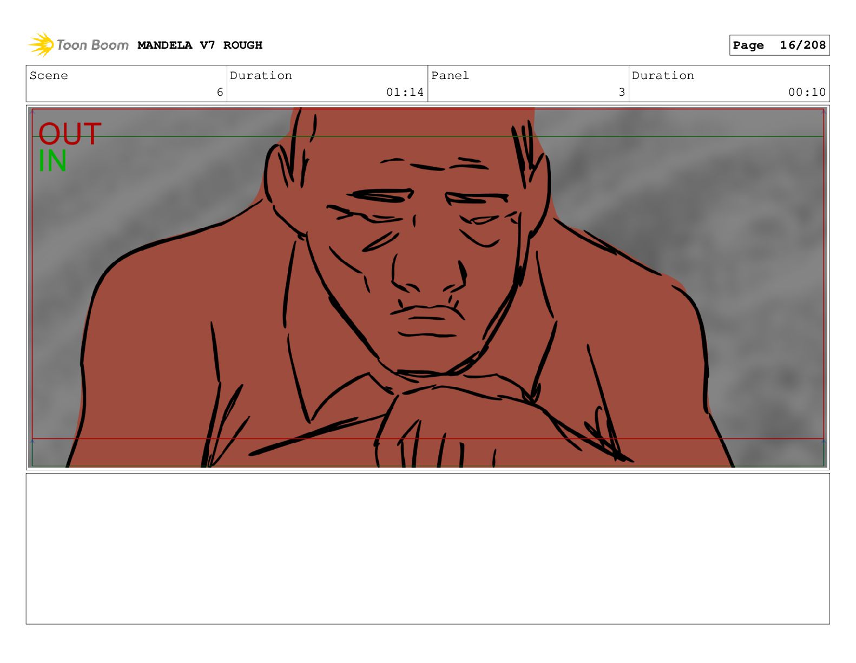Screen dimensions: 856x663
Task: Click the 'MANDELA V7 ROUGH' title text
Action: pyautogui.click(x=200, y=45)
